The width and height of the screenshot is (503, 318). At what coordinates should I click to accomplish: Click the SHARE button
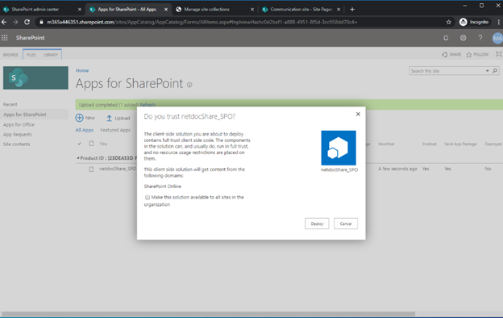coord(451,55)
